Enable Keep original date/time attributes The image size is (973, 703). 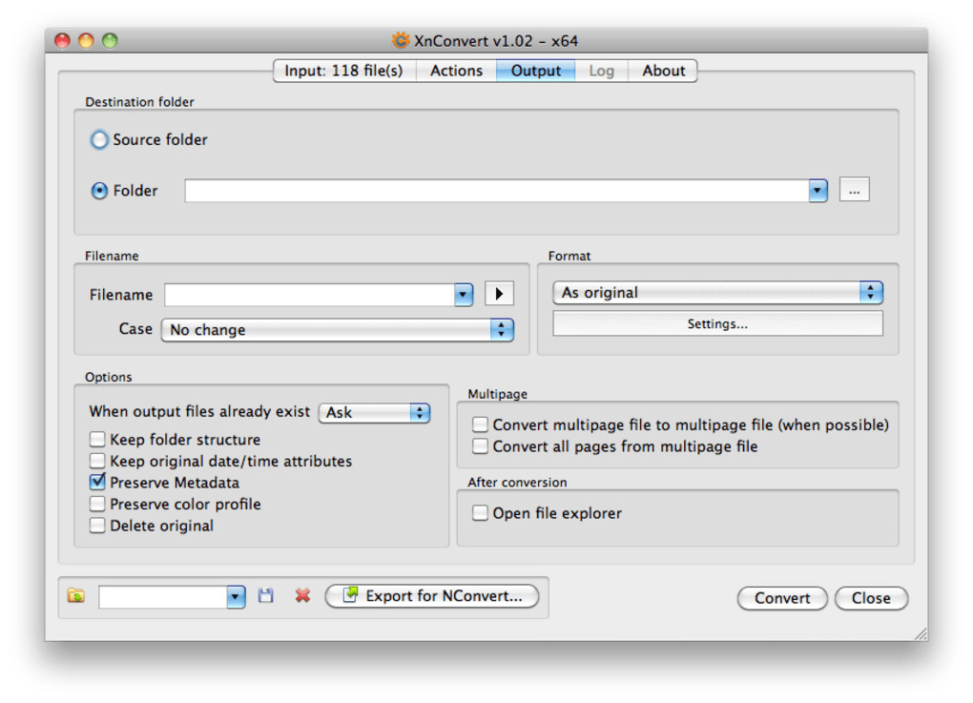97,461
